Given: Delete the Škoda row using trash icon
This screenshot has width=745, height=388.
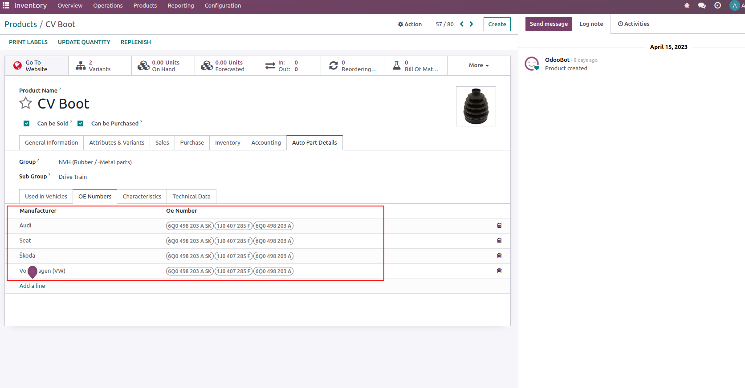Looking at the screenshot, I should point(499,256).
